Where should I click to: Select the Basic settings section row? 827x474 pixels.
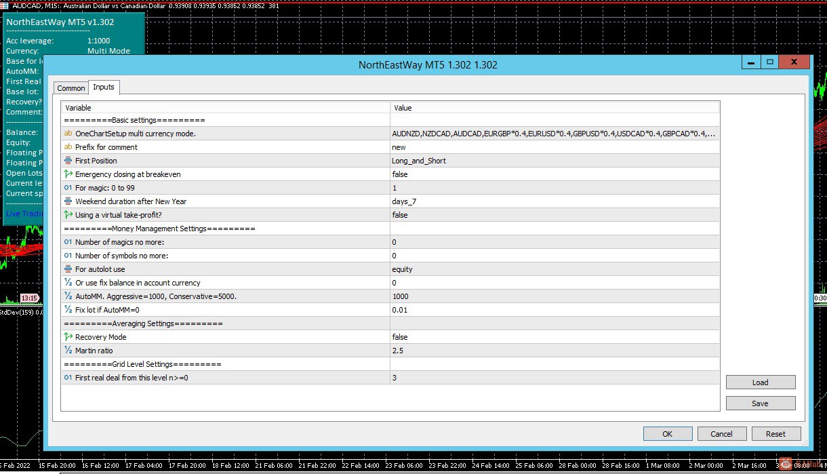[x=390, y=120]
